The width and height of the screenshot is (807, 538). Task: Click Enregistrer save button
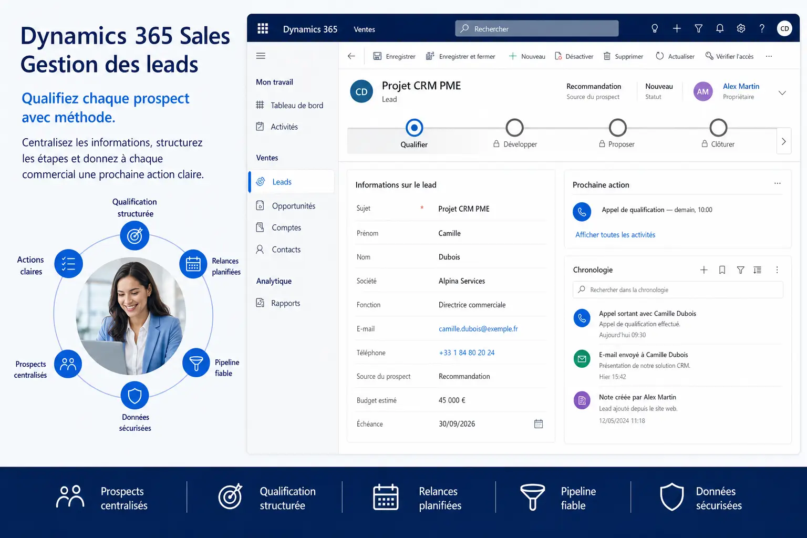394,56
